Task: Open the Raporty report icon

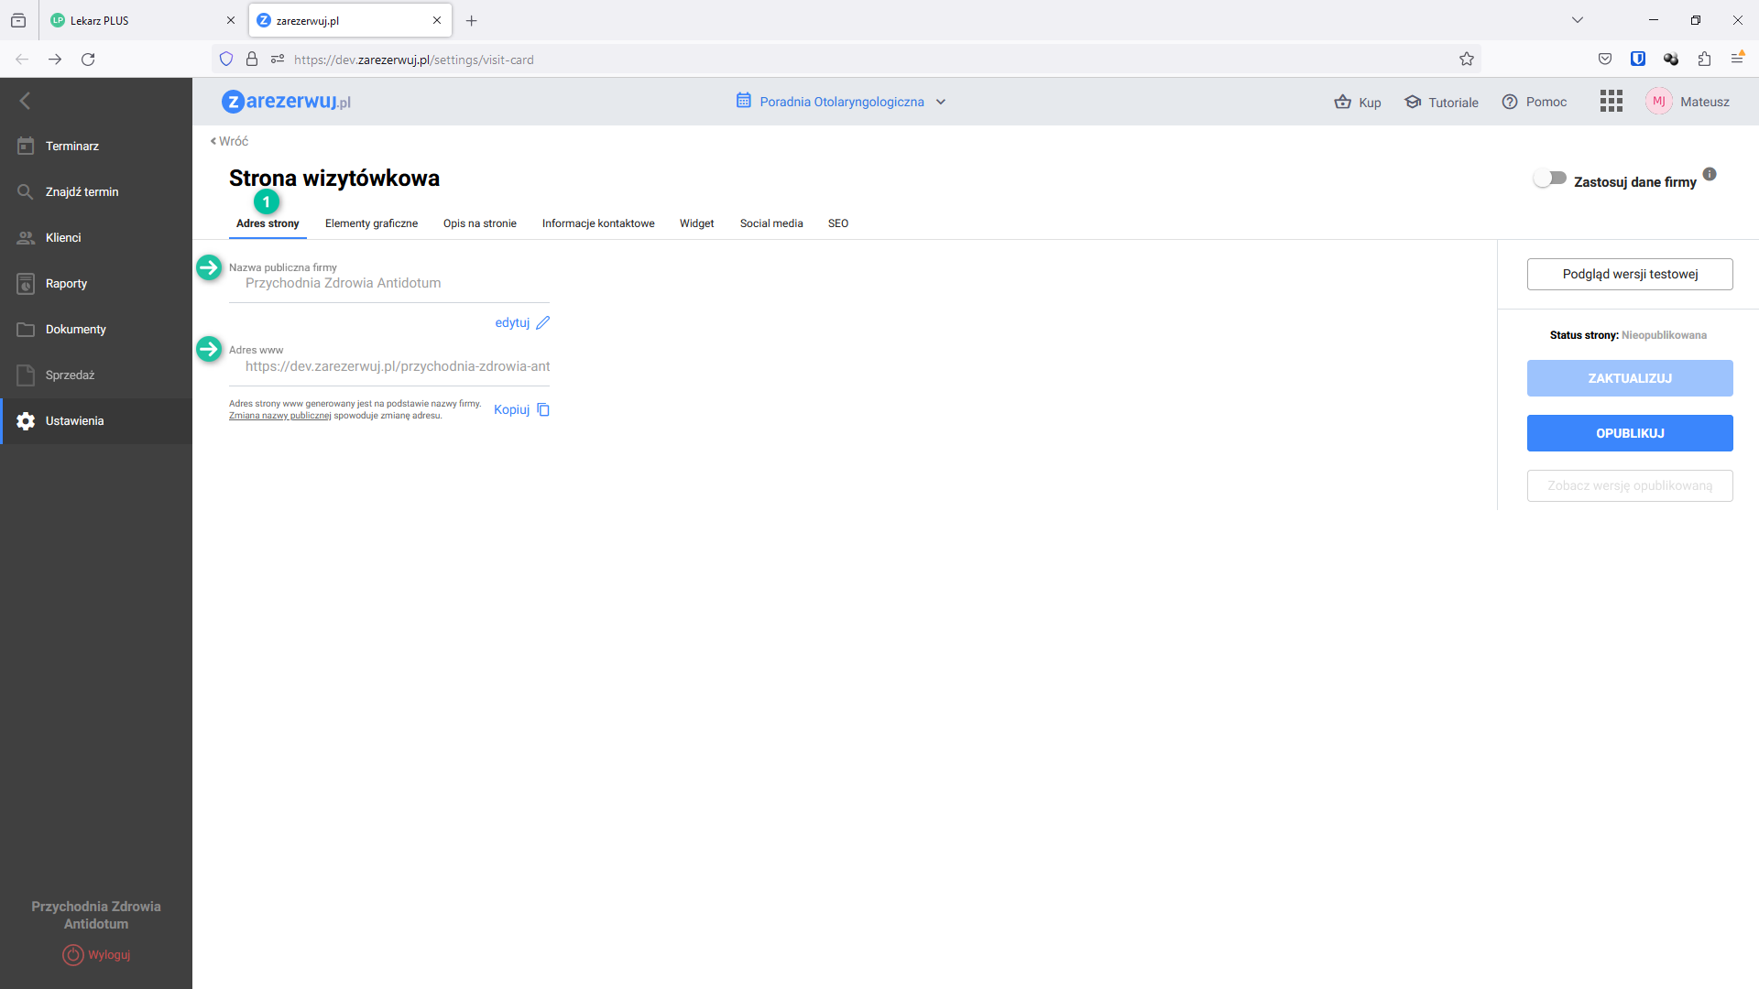Action: [26, 284]
